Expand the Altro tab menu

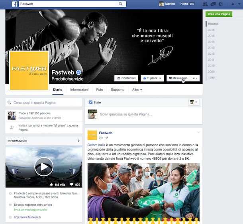pos(137,89)
